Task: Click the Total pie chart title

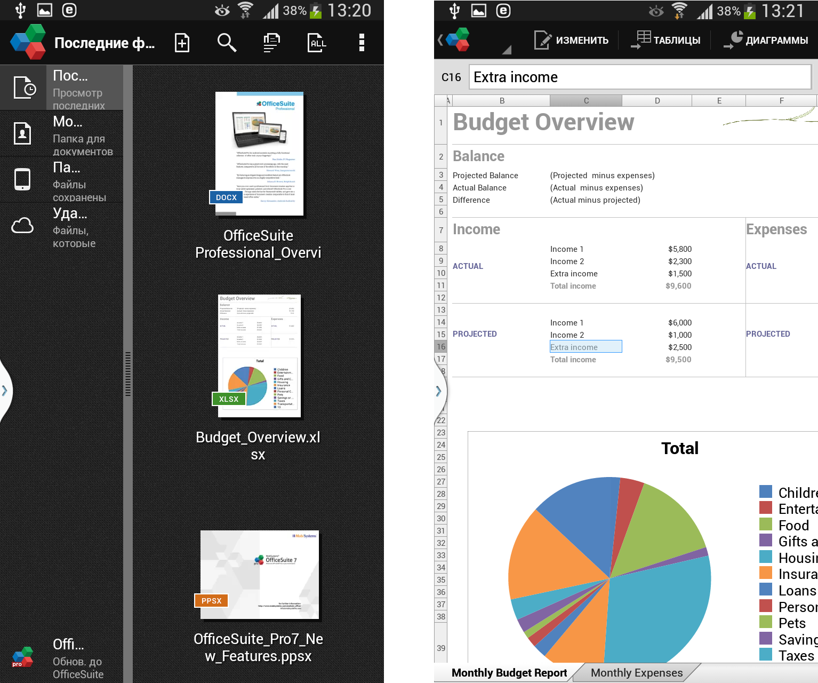Action: coord(680,448)
